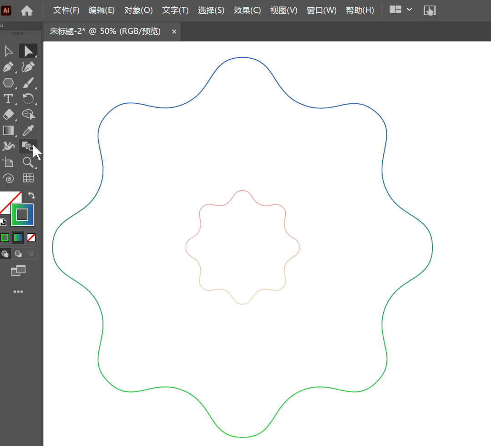Select the Puppet Warp tool
Image resolution: width=491 pixels, height=446 pixels.
tap(9, 146)
